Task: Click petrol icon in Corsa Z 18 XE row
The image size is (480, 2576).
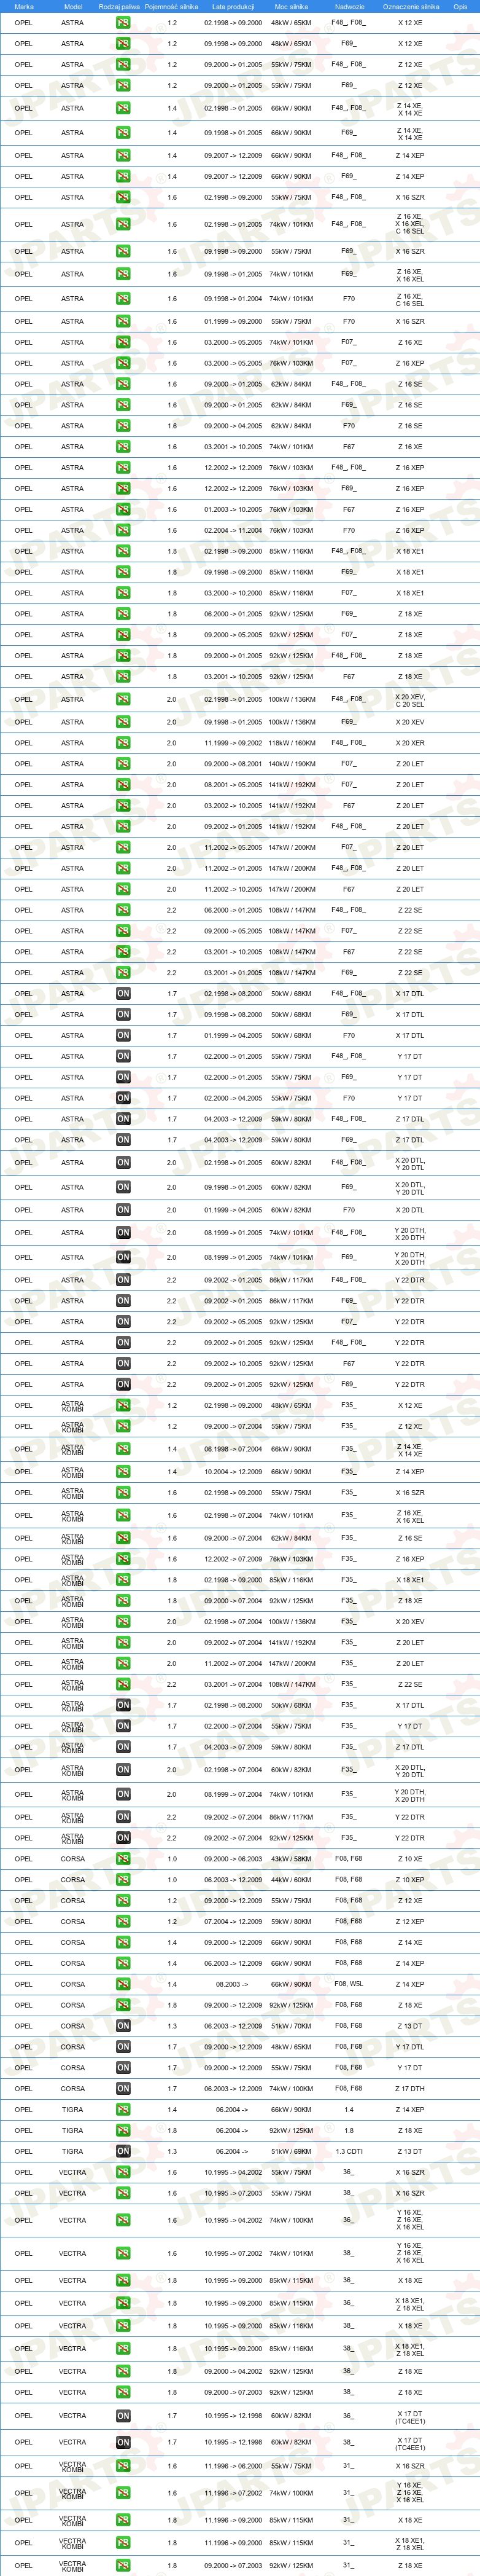Action: pyautogui.click(x=123, y=2005)
